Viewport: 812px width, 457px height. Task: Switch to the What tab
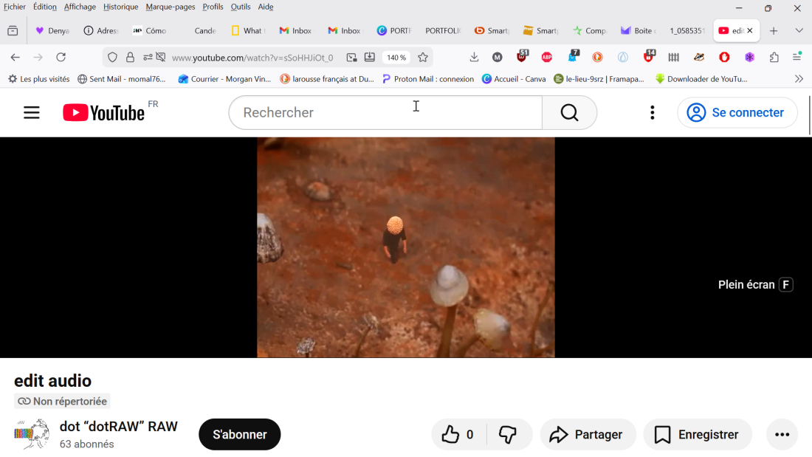pyautogui.click(x=249, y=30)
